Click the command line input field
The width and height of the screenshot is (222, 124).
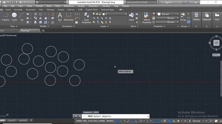click(x=115, y=116)
